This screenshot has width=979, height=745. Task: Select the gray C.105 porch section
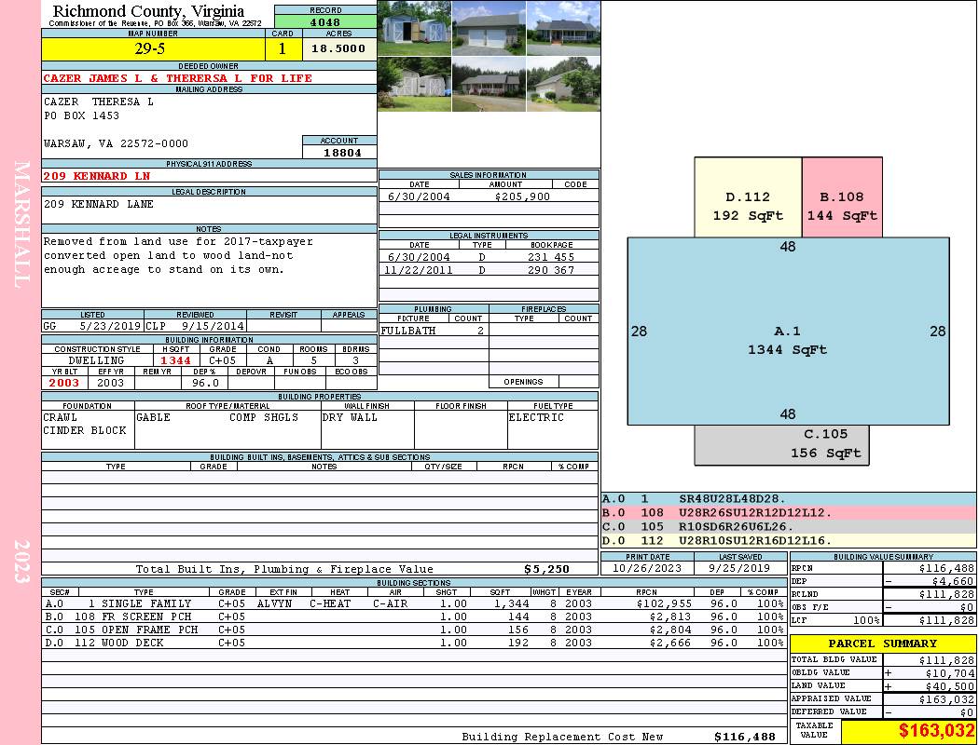pyautogui.click(x=781, y=445)
